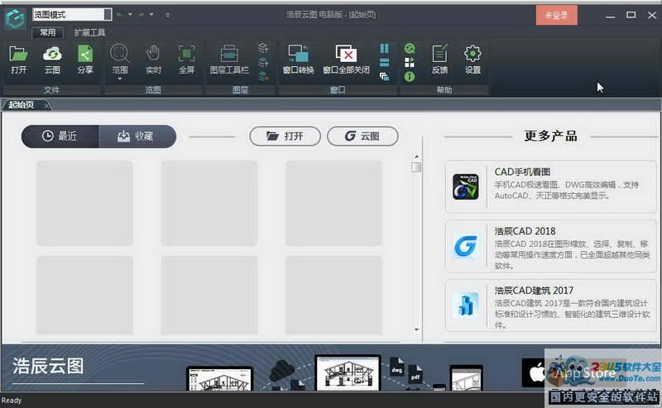Image resolution: width=662 pixels, height=408 pixels.
Task: Click the 打开 folder icon in ribbon
Action: (18, 54)
